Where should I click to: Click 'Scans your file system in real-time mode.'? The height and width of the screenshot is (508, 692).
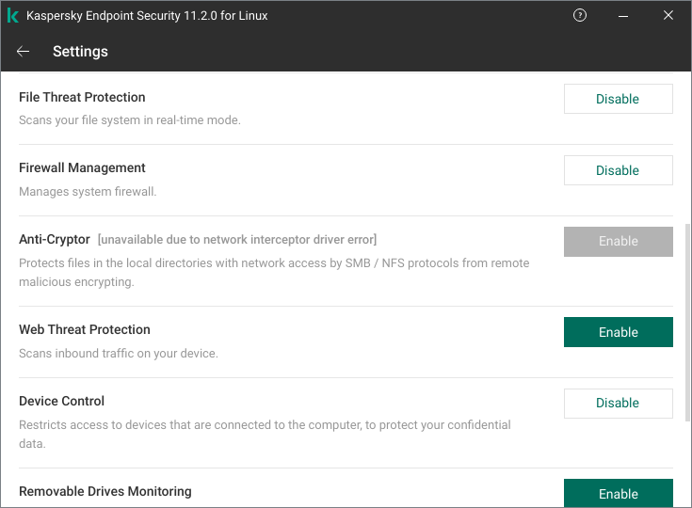(x=130, y=120)
